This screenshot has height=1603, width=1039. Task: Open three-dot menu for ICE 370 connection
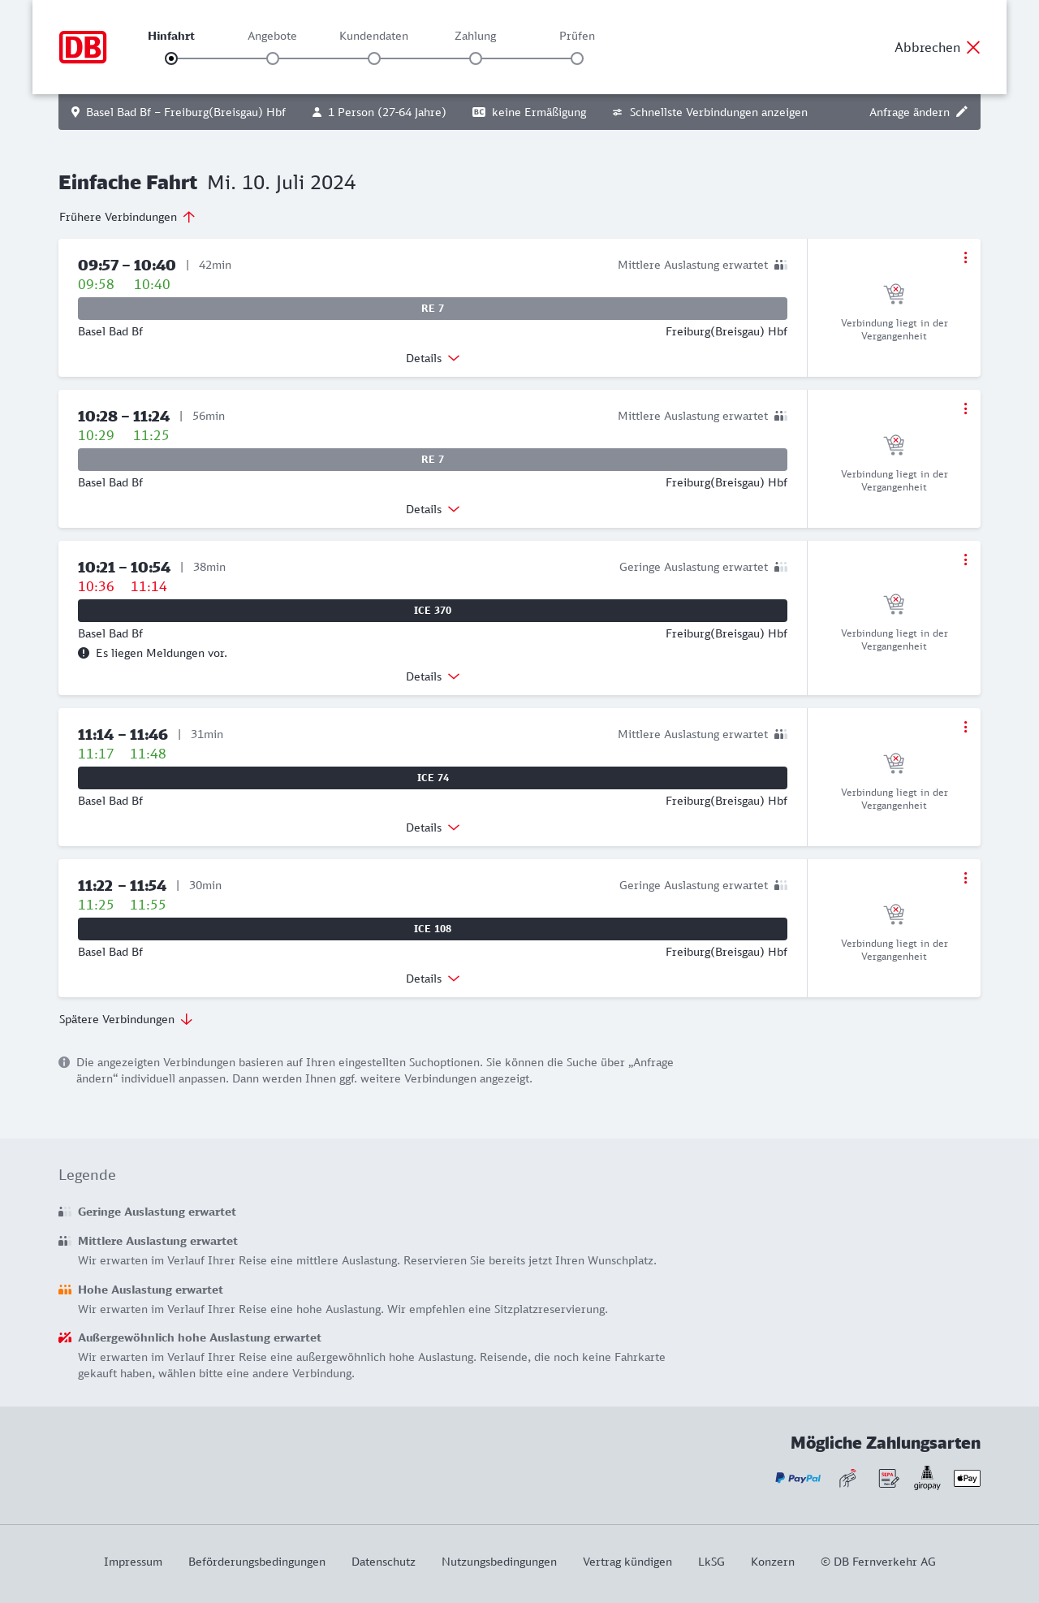click(x=965, y=560)
